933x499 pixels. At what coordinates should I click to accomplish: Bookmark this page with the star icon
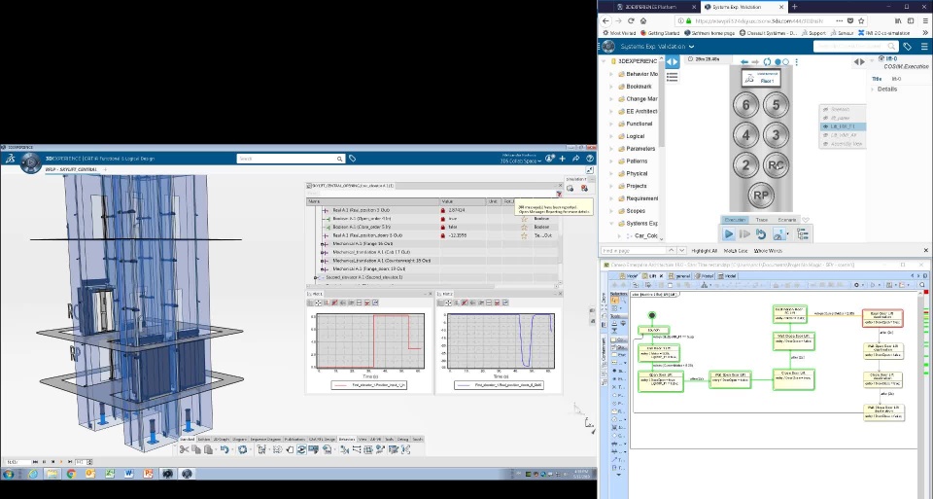click(x=861, y=20)
